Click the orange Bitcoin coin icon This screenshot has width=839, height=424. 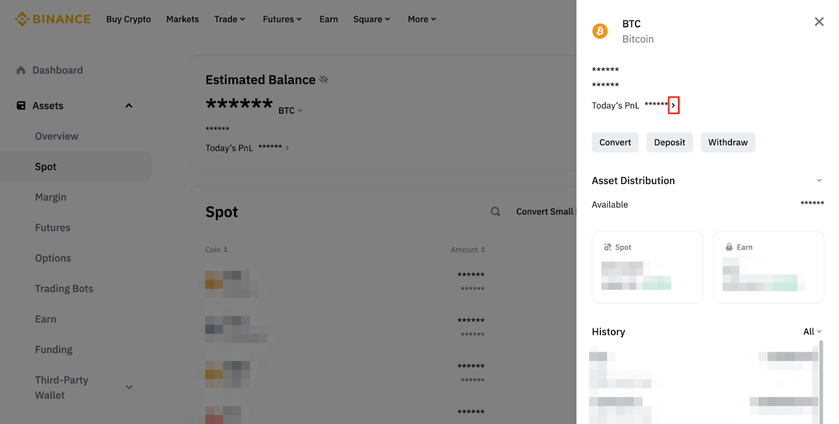(600, 31)
